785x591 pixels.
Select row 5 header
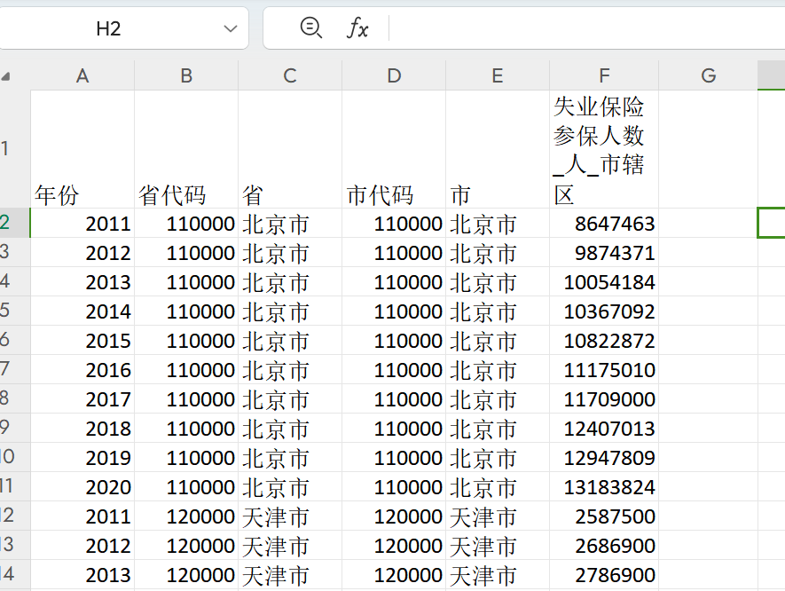pyautogui.click(x=15, y=311)
